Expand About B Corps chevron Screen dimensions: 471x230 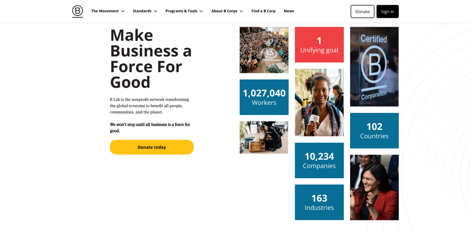(241, 11)
